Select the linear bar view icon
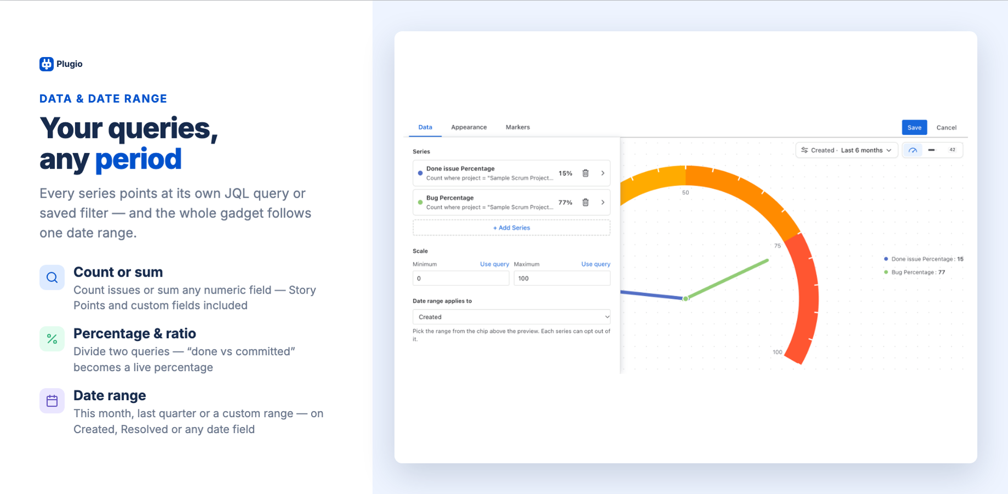This screenshot has height=494, width=1008. coord(932,150)
